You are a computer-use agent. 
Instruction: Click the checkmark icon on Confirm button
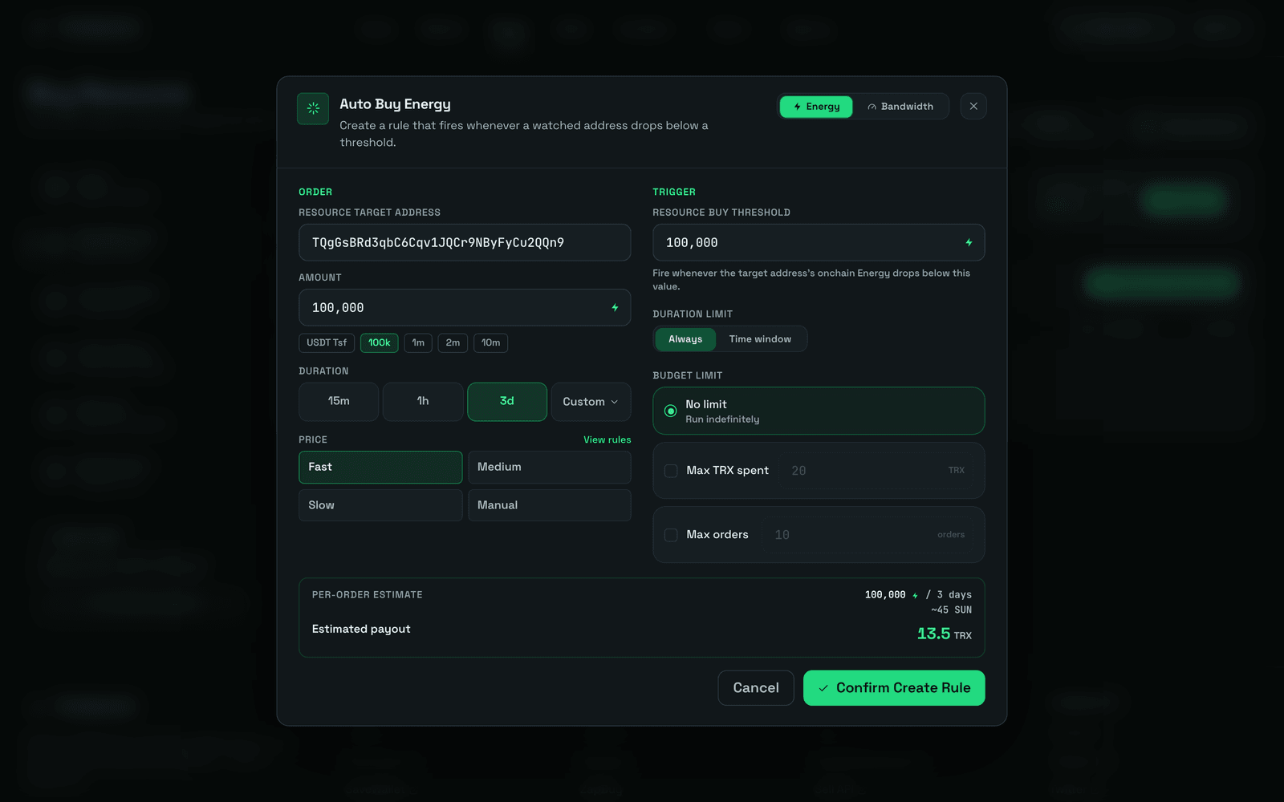click(x=823, y=688)
